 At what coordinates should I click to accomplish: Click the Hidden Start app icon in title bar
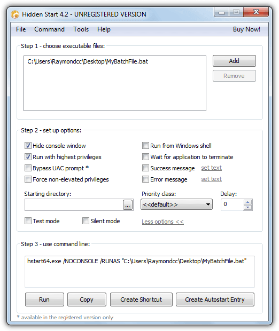tap(15, 14)
